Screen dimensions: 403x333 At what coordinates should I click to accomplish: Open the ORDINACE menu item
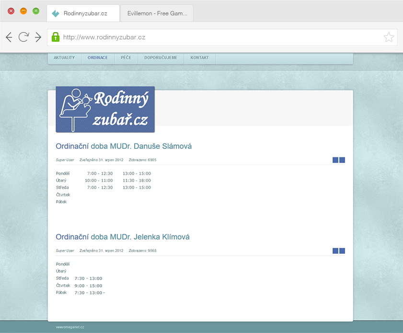pyautogui.click(x=98, y=58)
